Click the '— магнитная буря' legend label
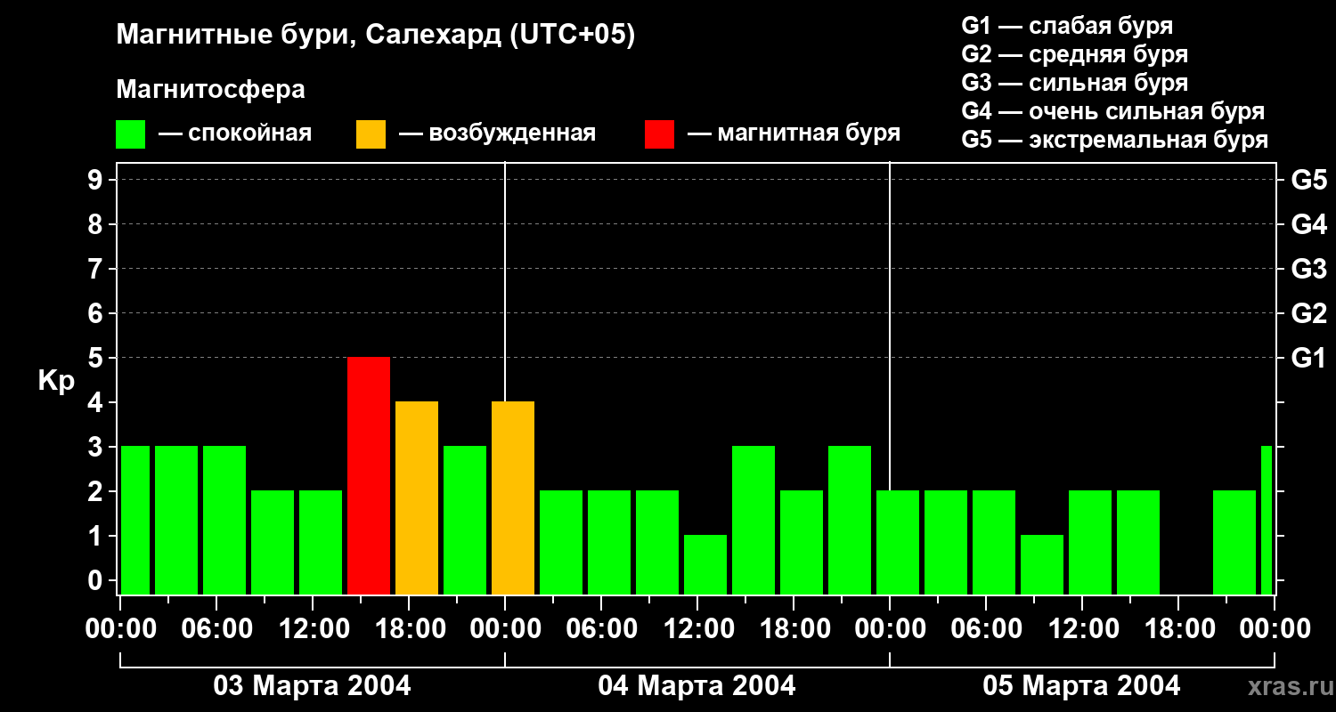Screen dimensions: 1336x712 click(x=794, y=133)
